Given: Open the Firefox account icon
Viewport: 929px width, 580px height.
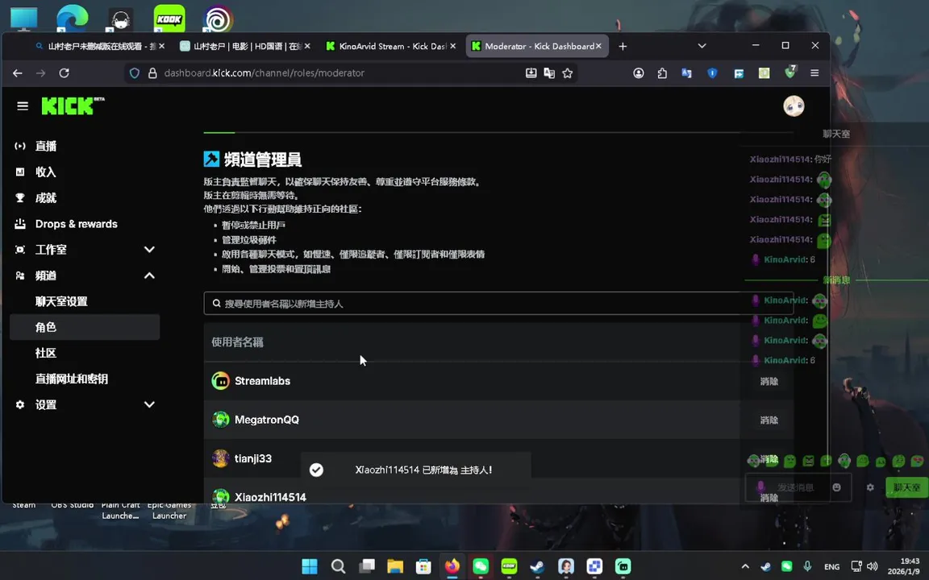Looking at the screenshot, I should tap(638, 73).
